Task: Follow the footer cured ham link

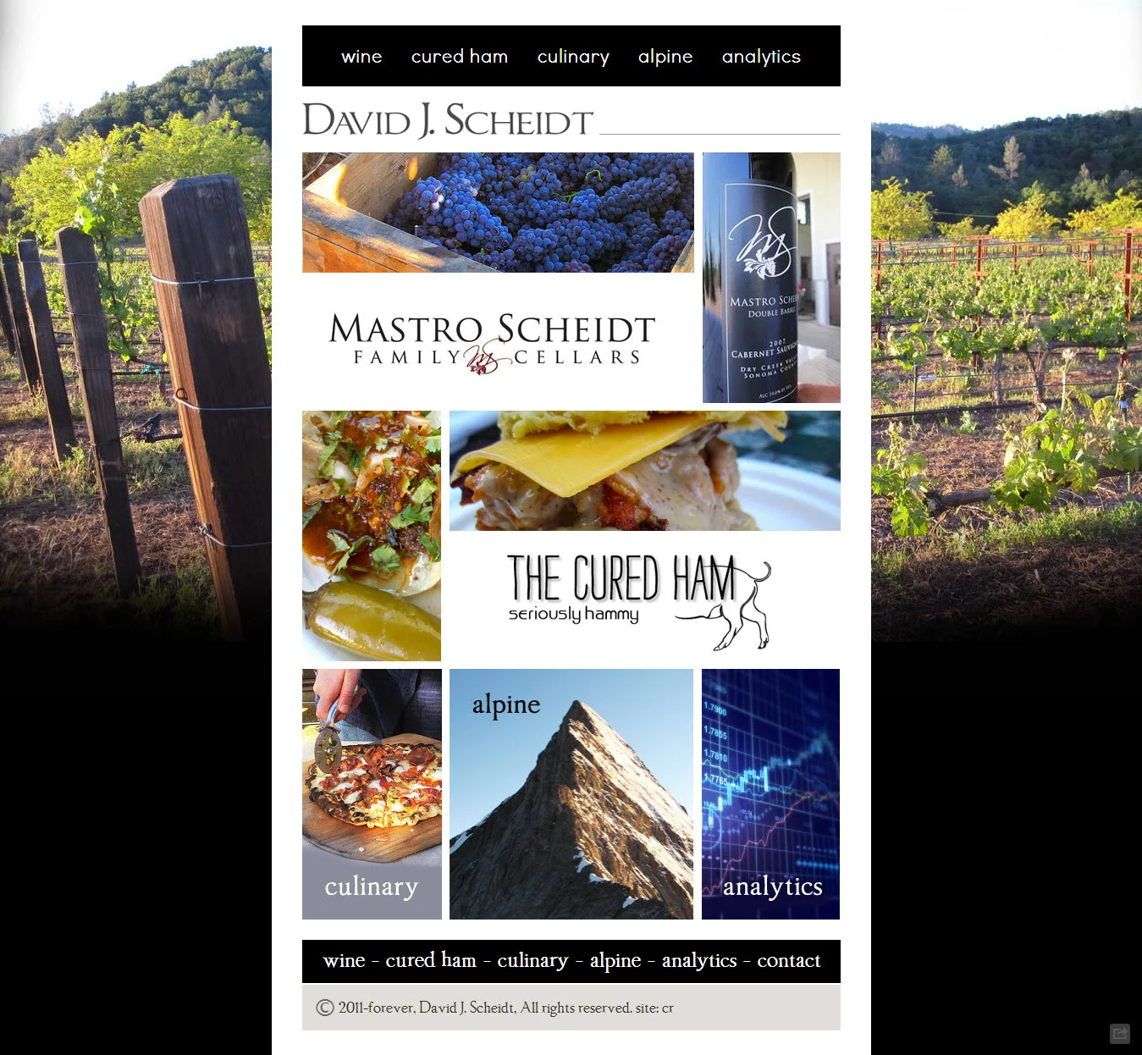Action: point(431,961)
